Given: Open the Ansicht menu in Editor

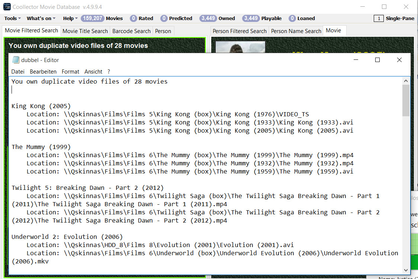Looking at the screenshot, I should [93, 72].
